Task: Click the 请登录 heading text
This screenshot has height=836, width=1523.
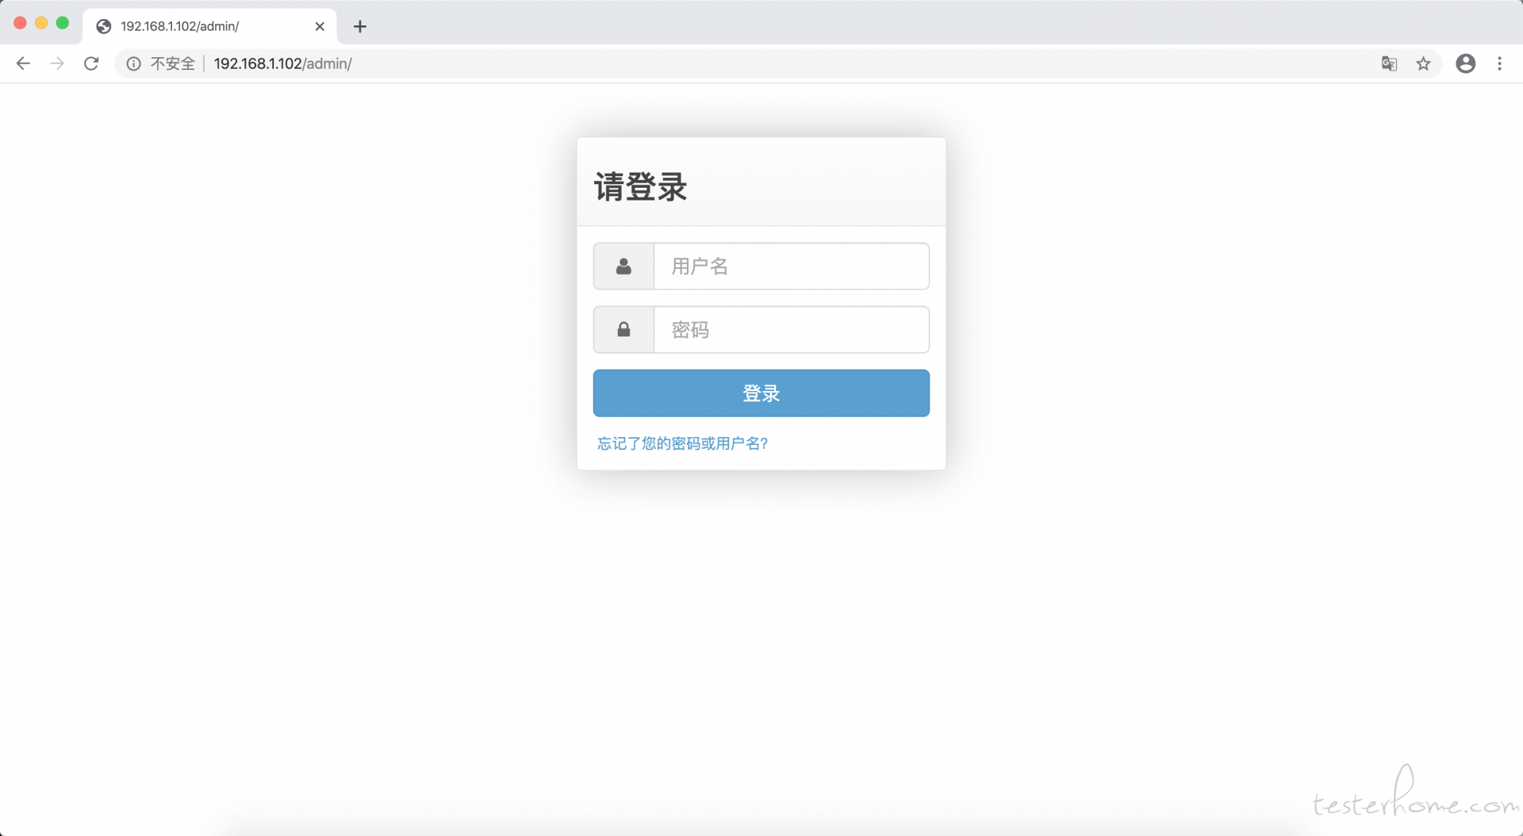Action: (x=641, y=187)
